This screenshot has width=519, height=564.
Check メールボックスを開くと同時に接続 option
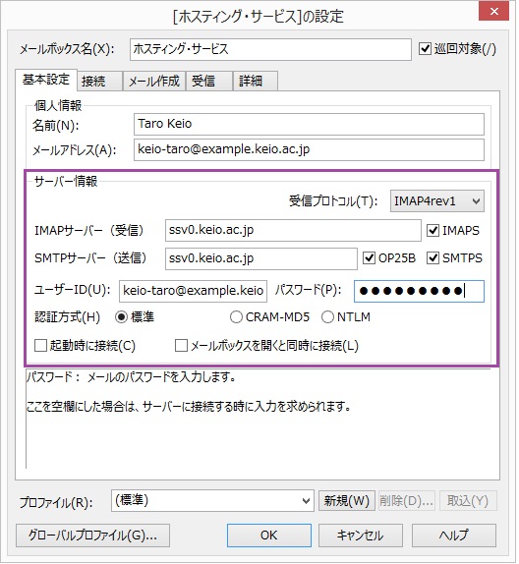pos(182,346)
